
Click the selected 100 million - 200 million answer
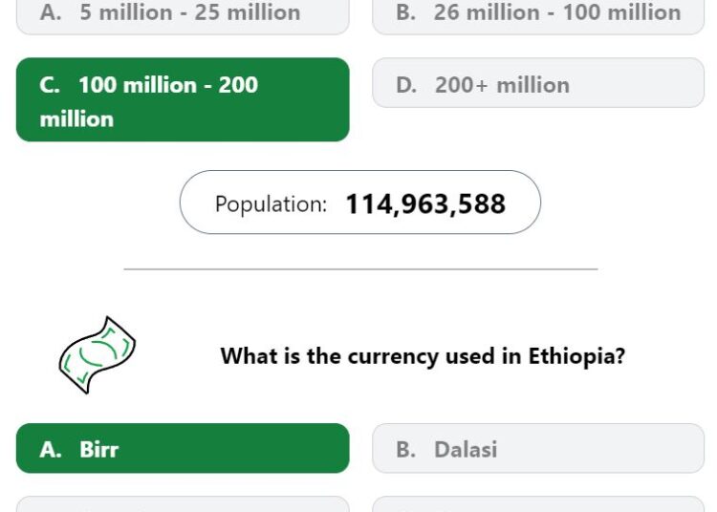point(183,99)
